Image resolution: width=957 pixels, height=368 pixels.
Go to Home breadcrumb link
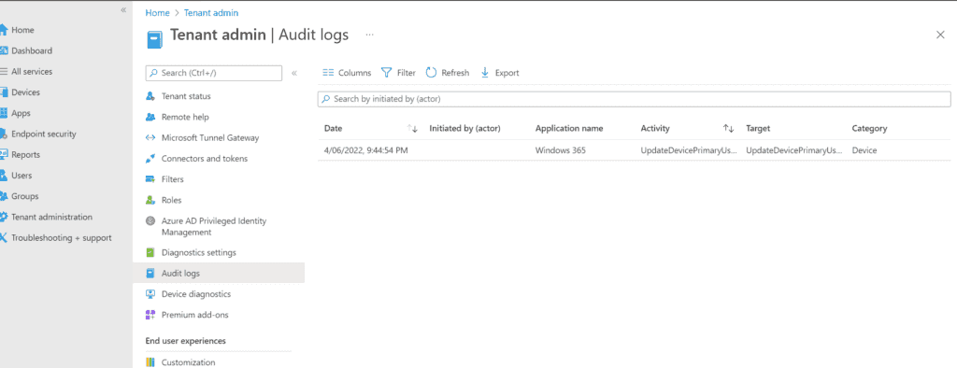coord(157,12)
